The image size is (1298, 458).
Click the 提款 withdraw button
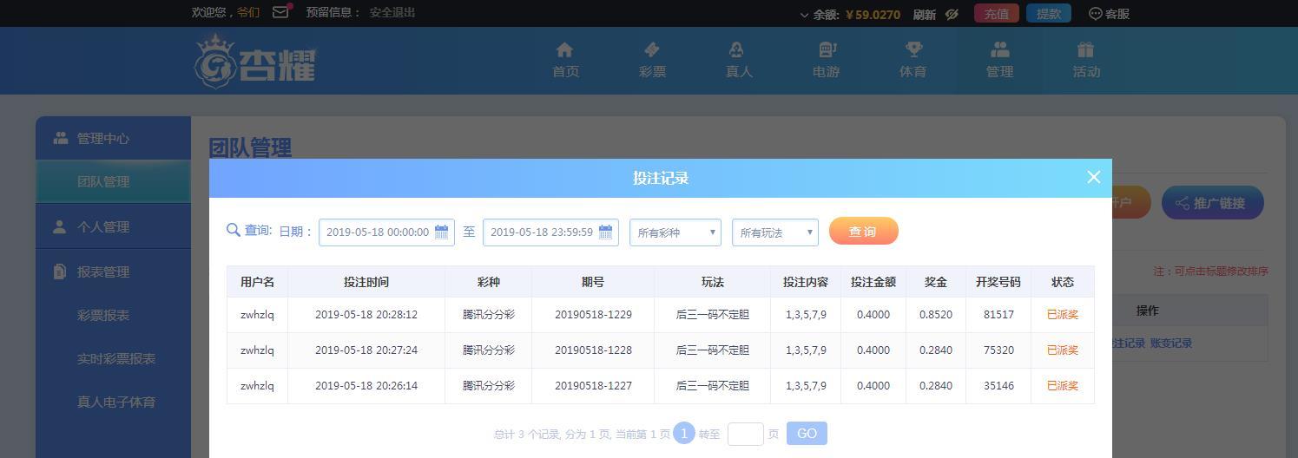(1049, 14)
